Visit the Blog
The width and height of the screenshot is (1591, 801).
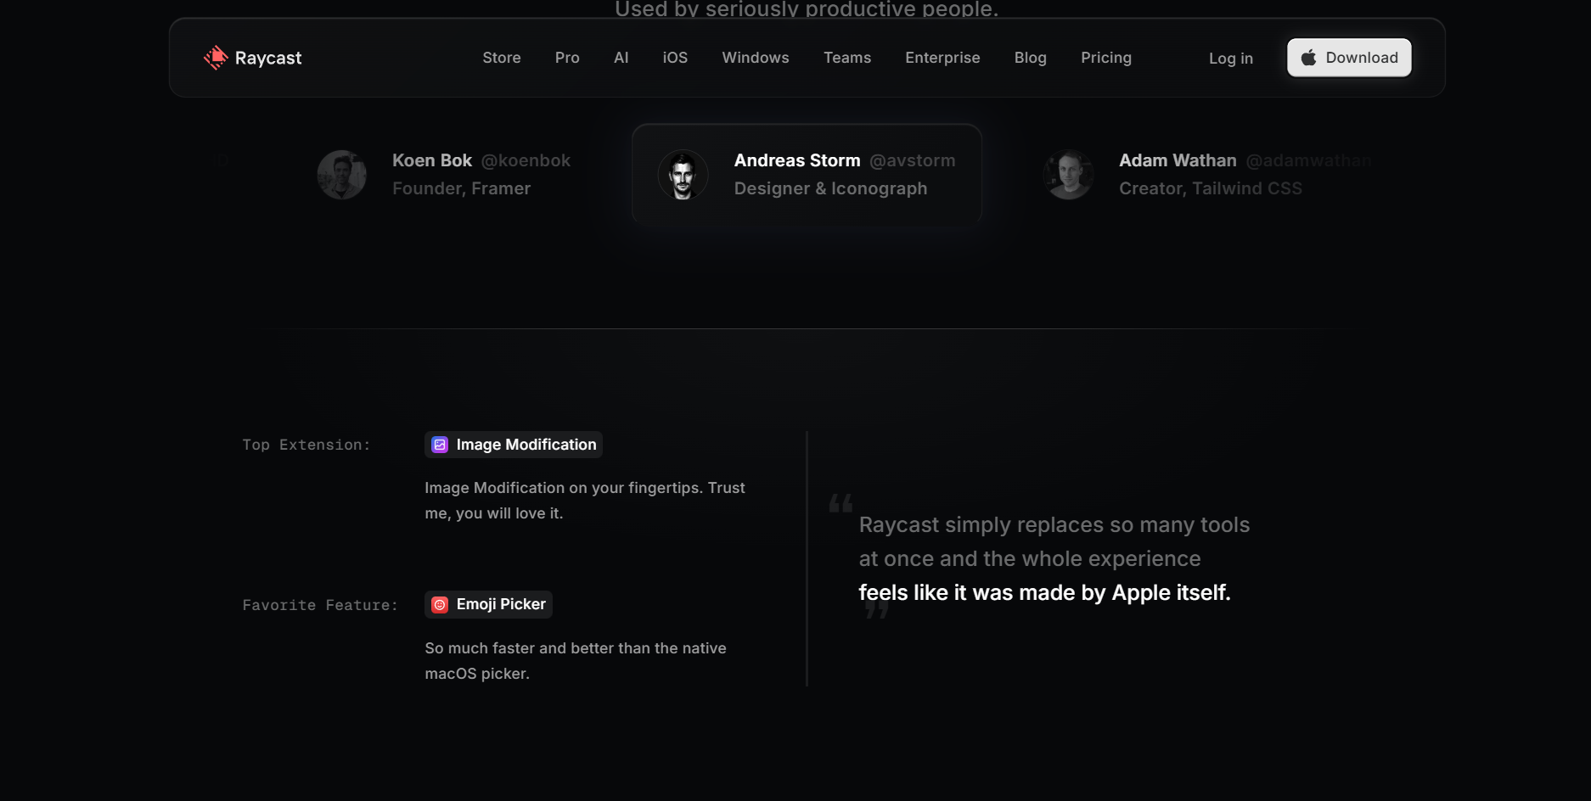tap(1031, 58)
